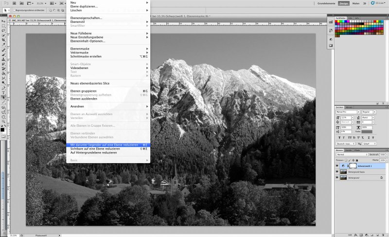Open the Masks panel icon

331,45
